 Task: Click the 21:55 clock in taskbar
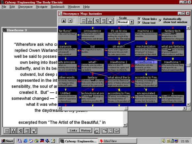coord(185,141)
